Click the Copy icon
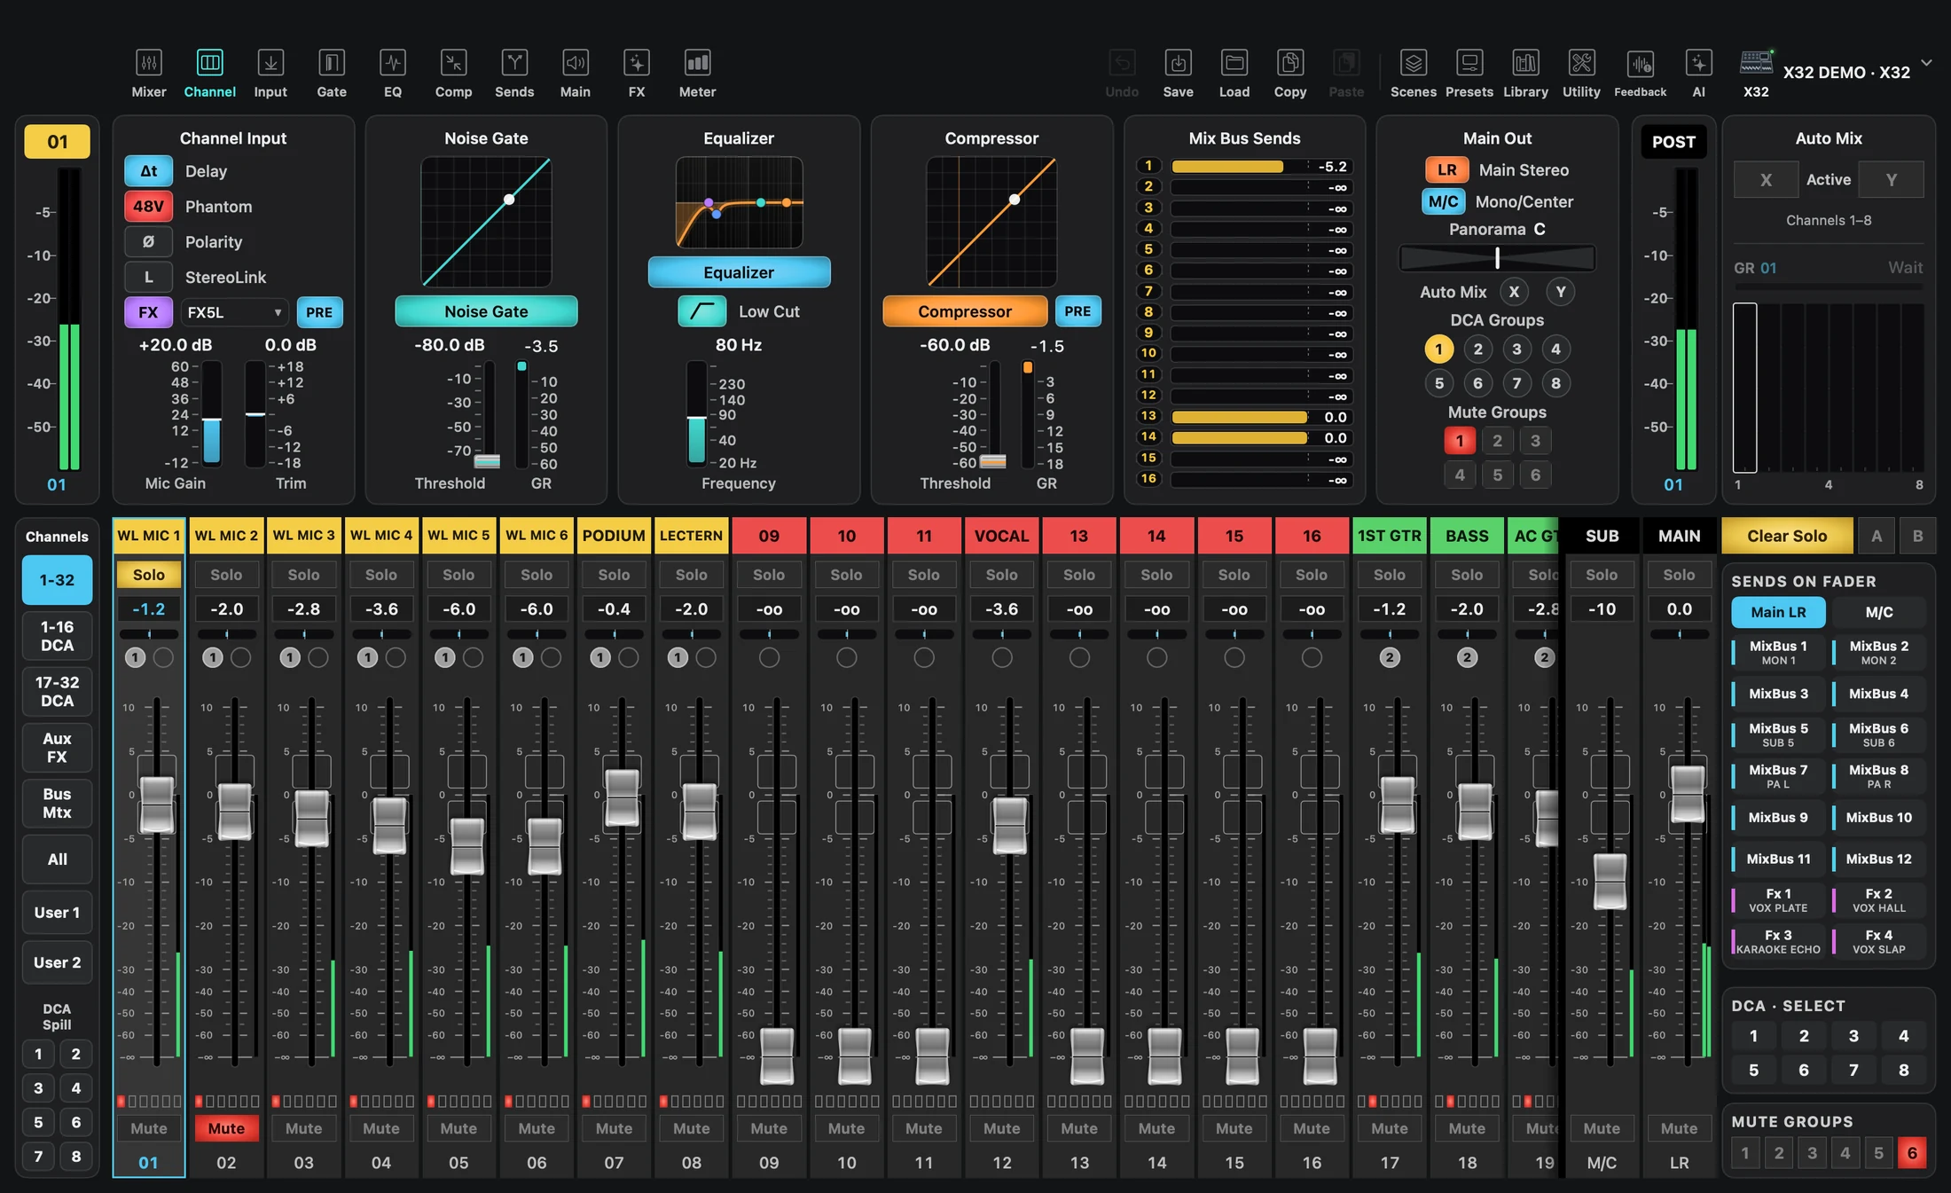Screen dimensions: 1951x1193 [x=1290, y=73]
